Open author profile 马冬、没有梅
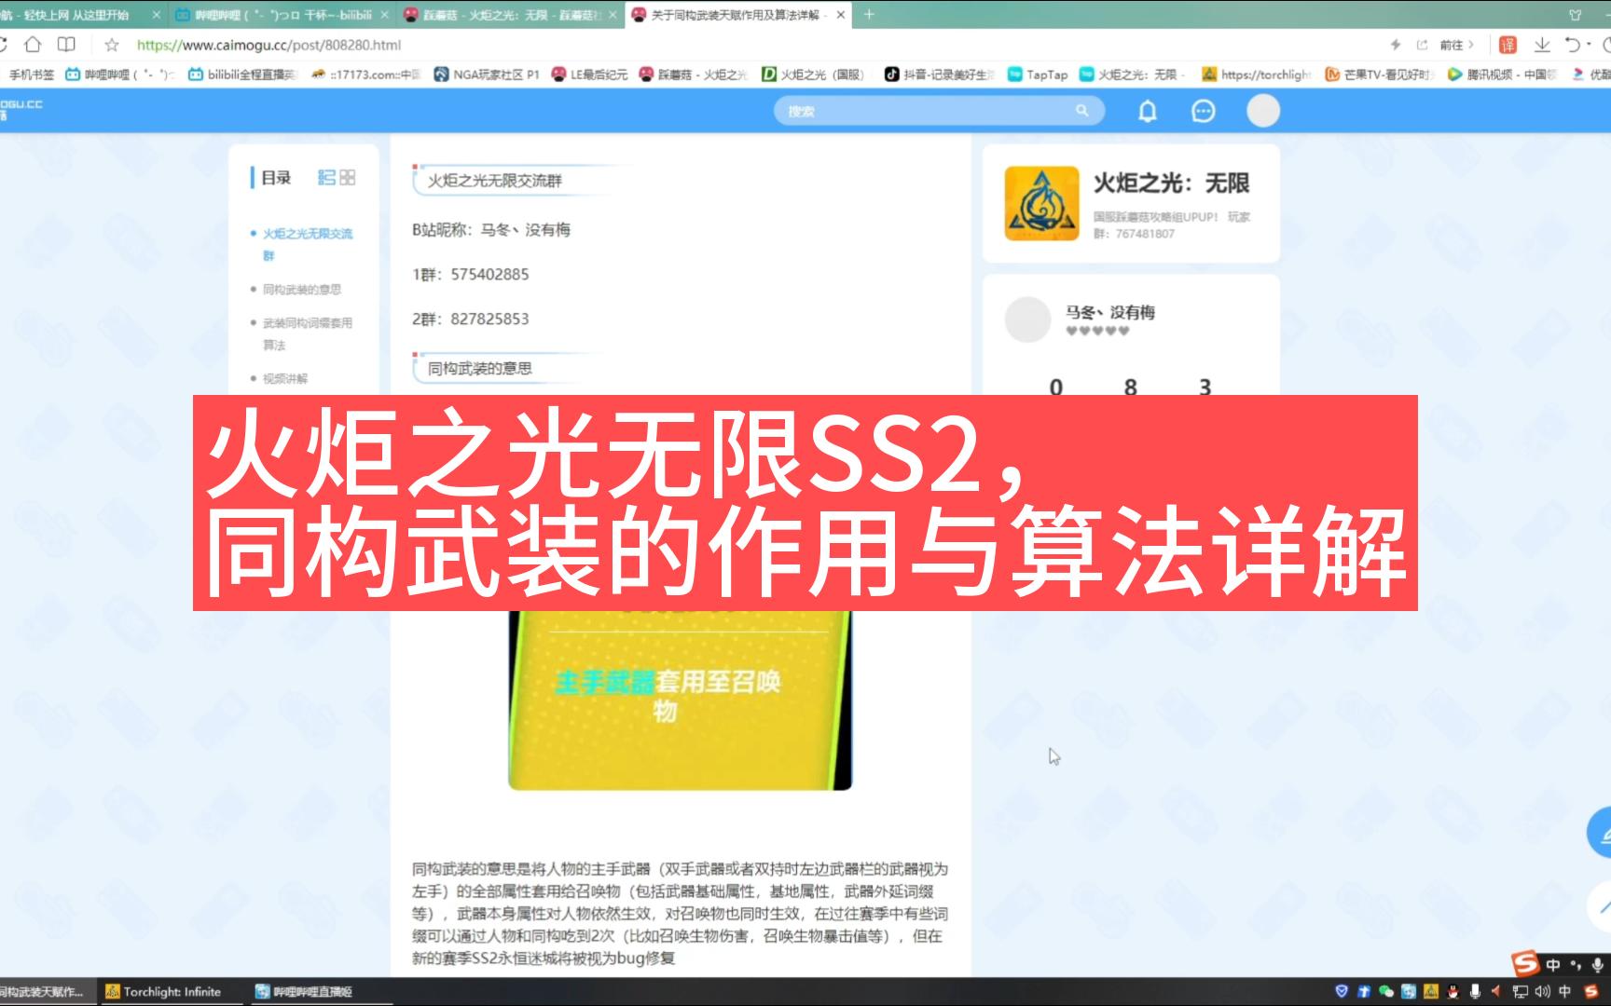This screenshot has height=1006, width=1611. [1110, 312]
